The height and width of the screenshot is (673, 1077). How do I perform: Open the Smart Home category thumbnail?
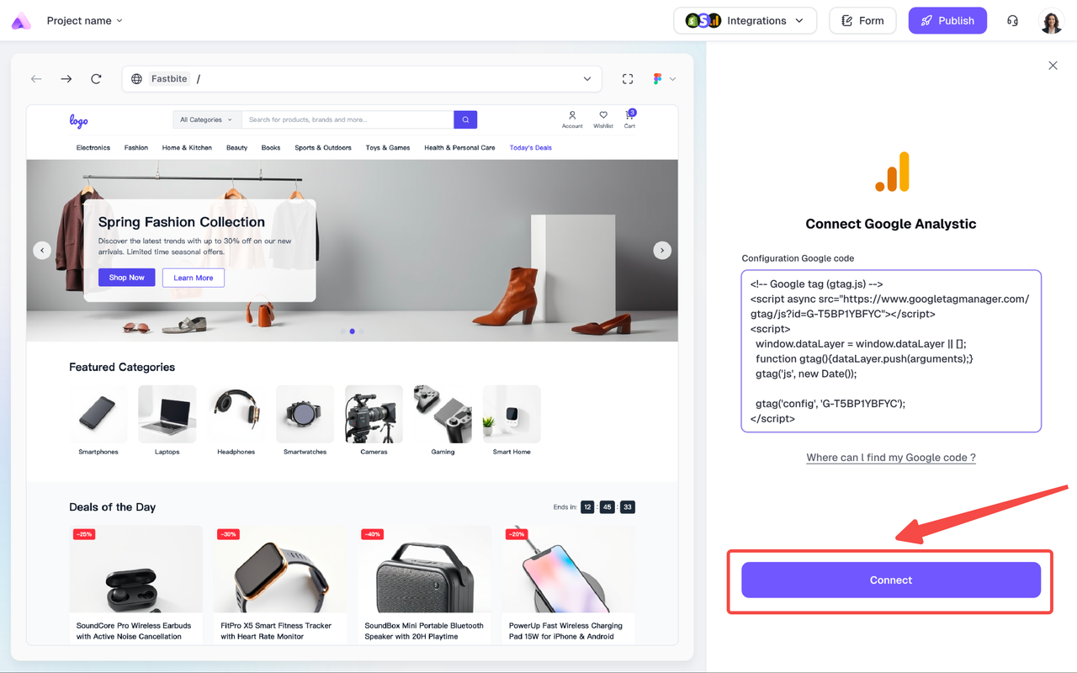pyautogui.click(x=512, y=414)
